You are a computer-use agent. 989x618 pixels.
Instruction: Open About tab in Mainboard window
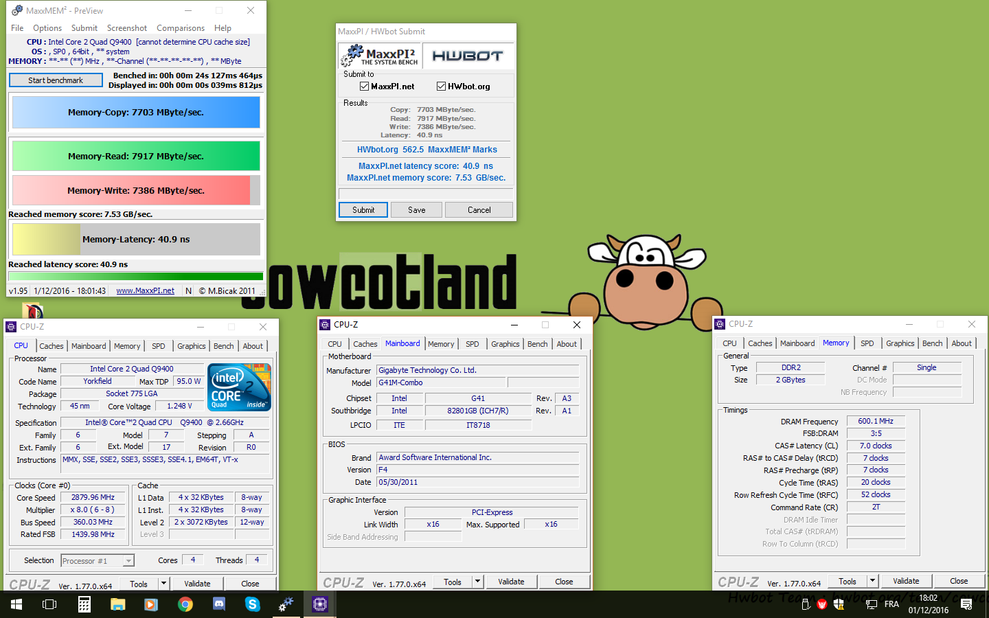pyautogui.click(x=567, y=344)
